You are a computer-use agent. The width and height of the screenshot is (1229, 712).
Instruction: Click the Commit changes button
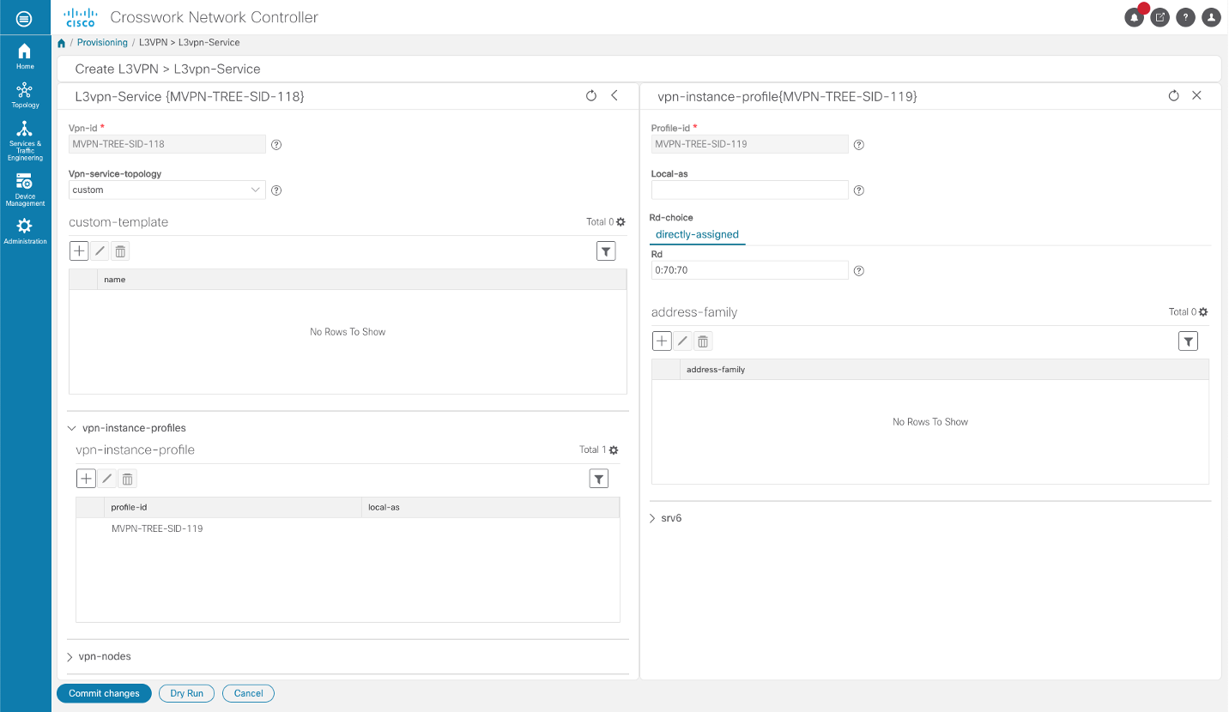coord(104,693)
